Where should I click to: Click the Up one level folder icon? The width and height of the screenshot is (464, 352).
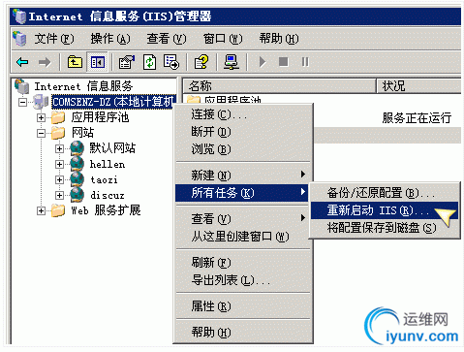[x=75, y=61]
